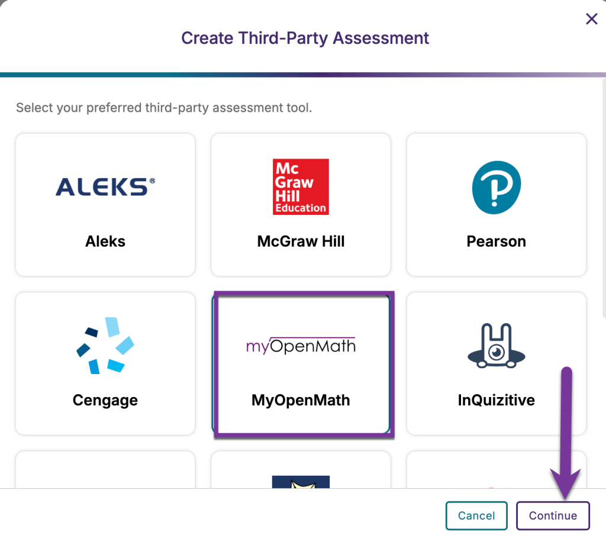Click the "McGraw Hill" label text
This screenshot has height=535, width=606.
[301, 241]
